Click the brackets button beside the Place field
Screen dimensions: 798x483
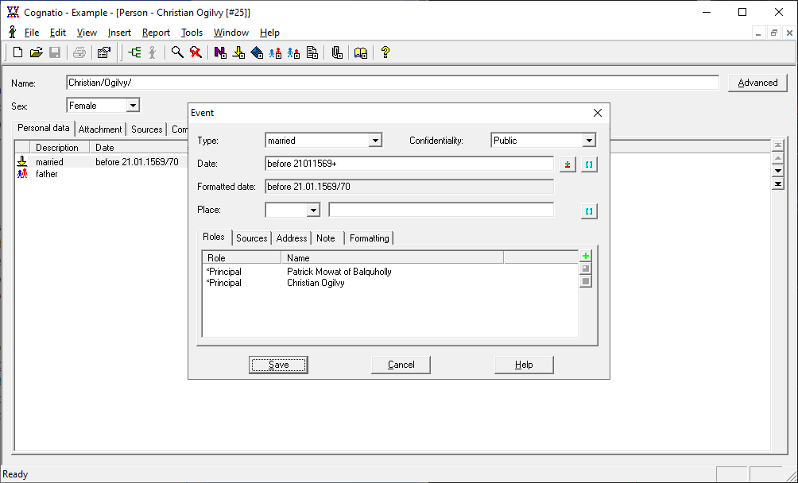click(589, 211)
